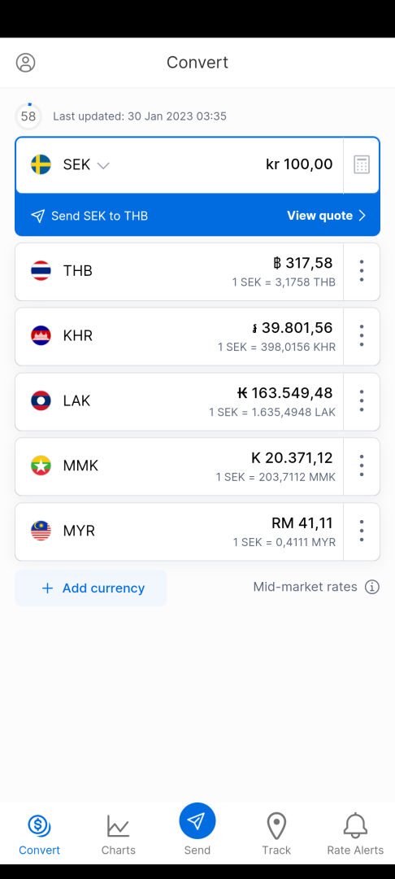Tap the 58-second refresh countdown circle

pos(28,116)
